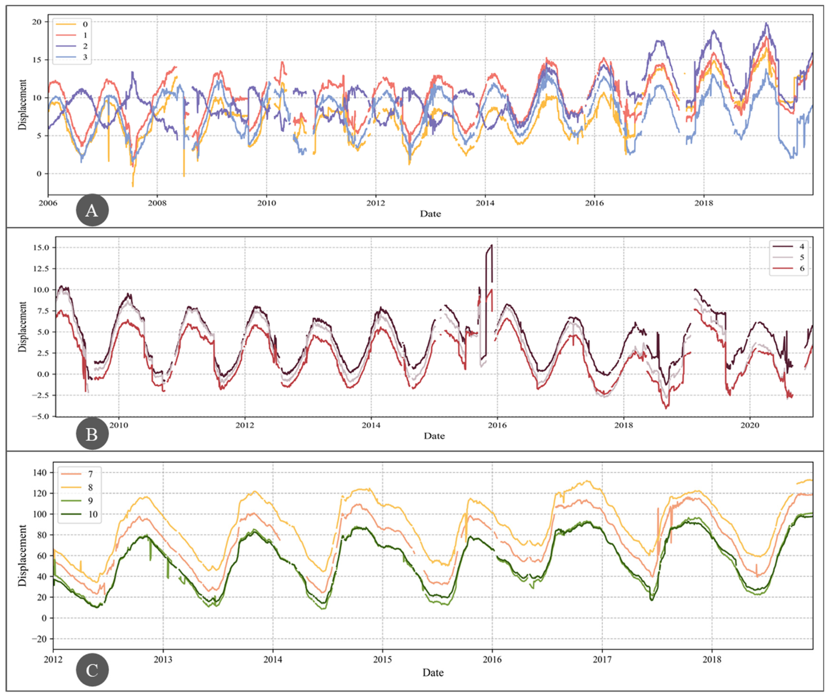Viewport: 829px width, 697px height.
Task: Select legend label 3 in panel A
Action: tap(85, 57)
